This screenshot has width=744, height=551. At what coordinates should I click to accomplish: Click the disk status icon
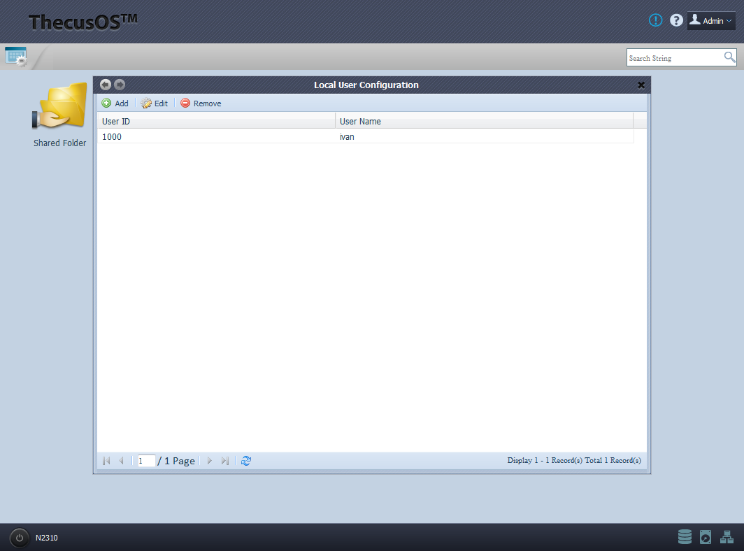point(706,537)
